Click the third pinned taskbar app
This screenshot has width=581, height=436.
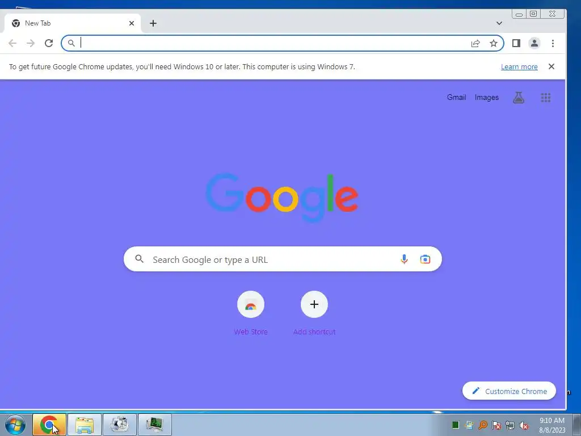[x=119, y=425]
